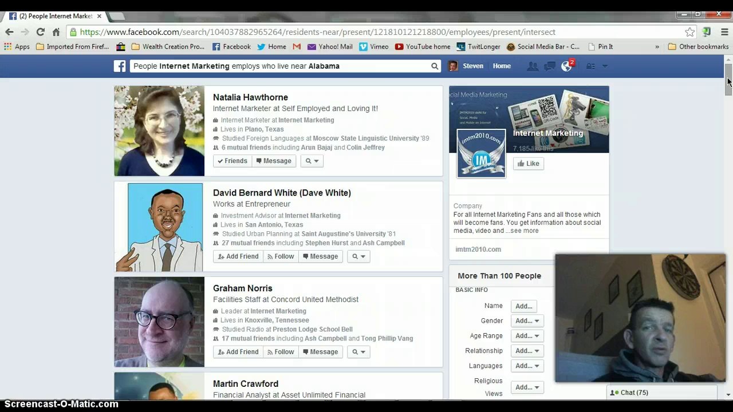Message Graham Norris
The height and width of the screenshot is (412, 733).
(321, 352)
